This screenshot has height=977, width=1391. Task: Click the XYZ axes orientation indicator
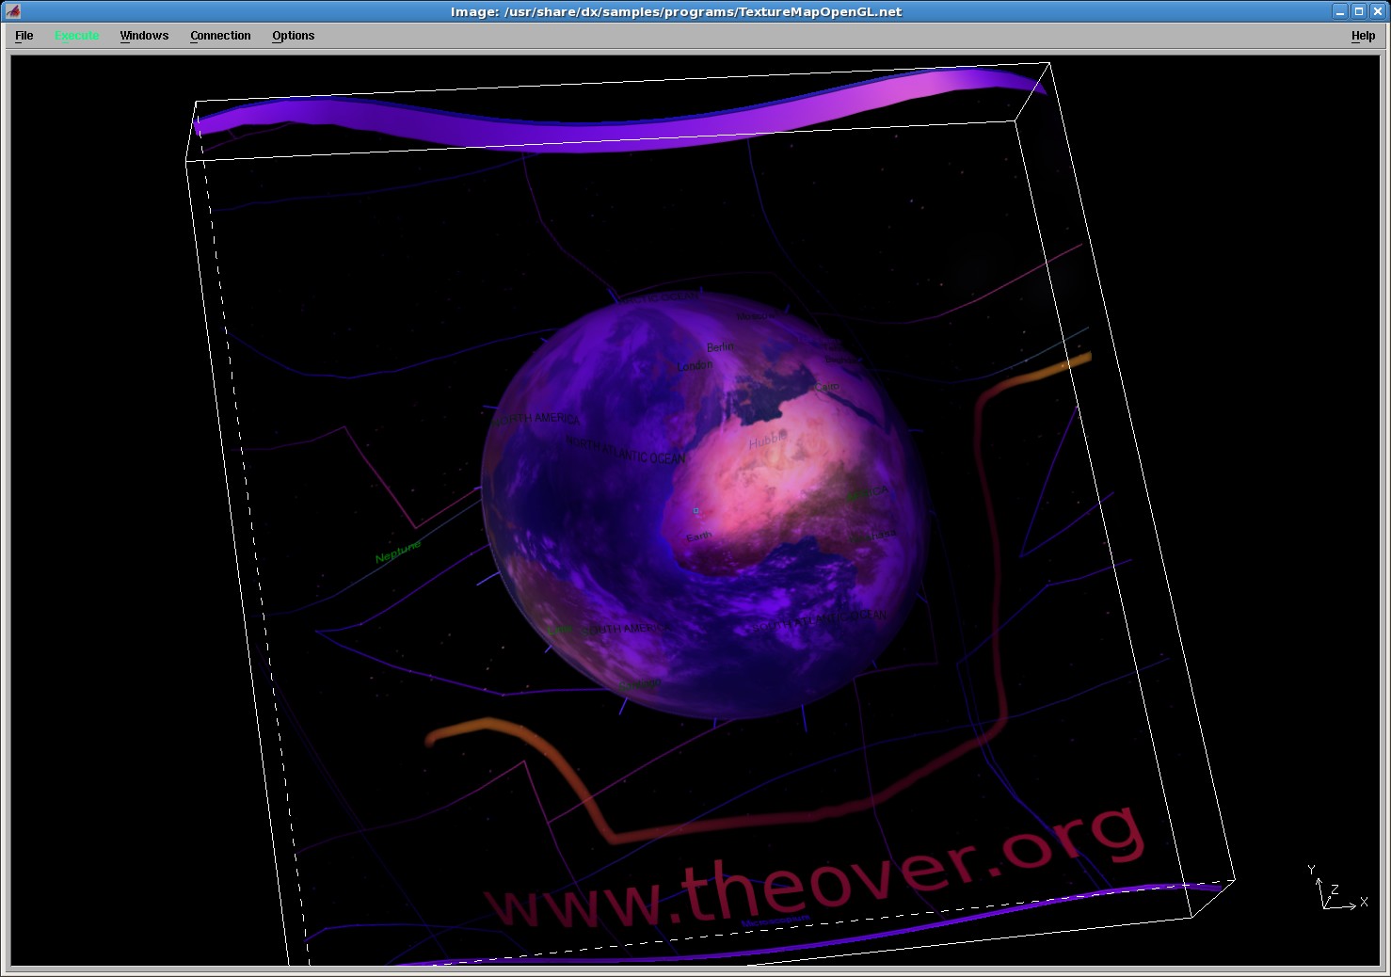pyautogui.click(x=1337, y=888)
